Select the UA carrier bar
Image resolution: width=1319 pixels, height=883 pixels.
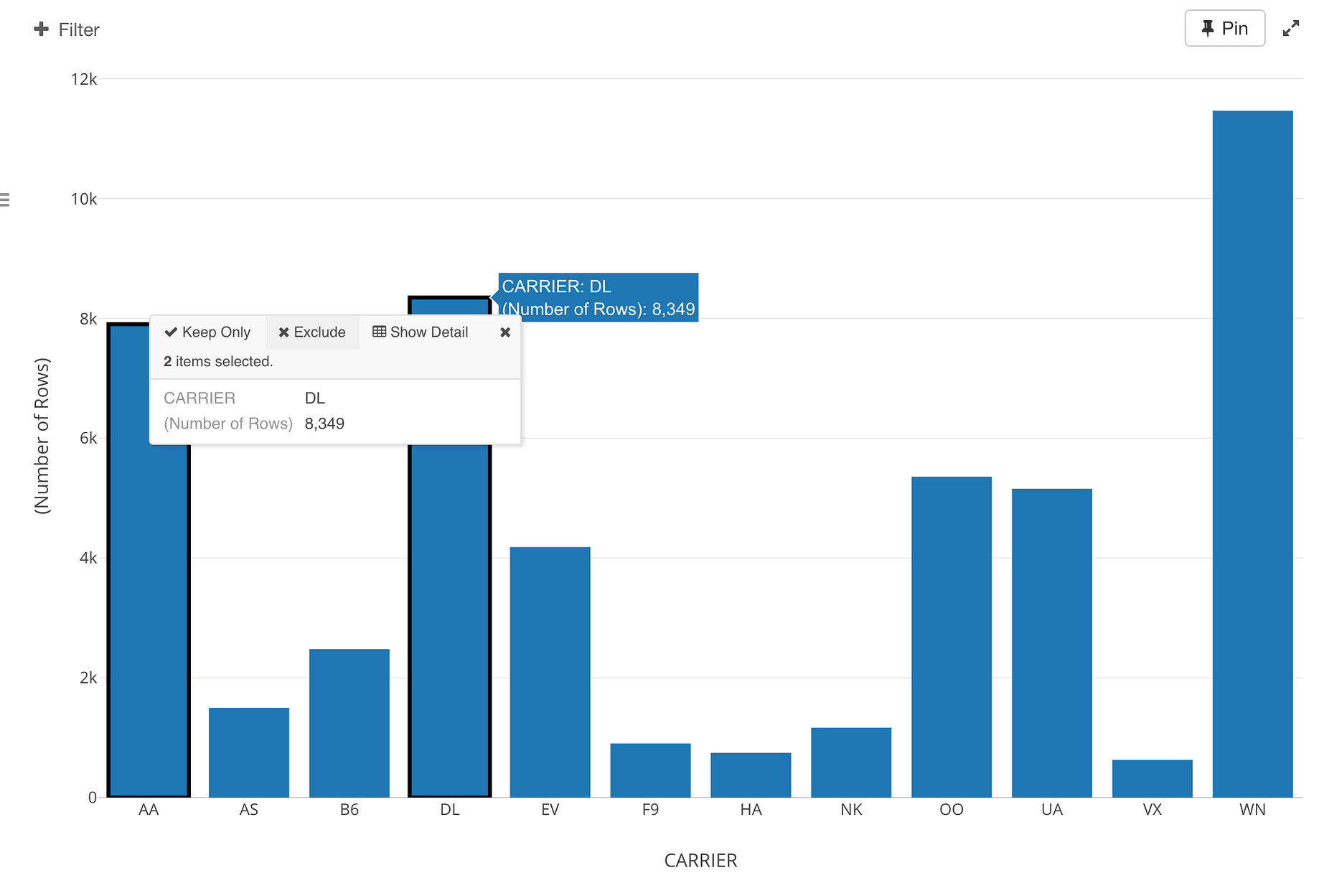1052,643
